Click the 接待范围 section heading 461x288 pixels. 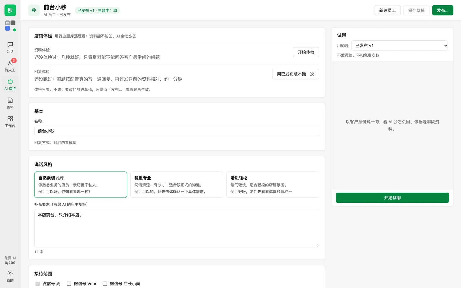point(43,274)
